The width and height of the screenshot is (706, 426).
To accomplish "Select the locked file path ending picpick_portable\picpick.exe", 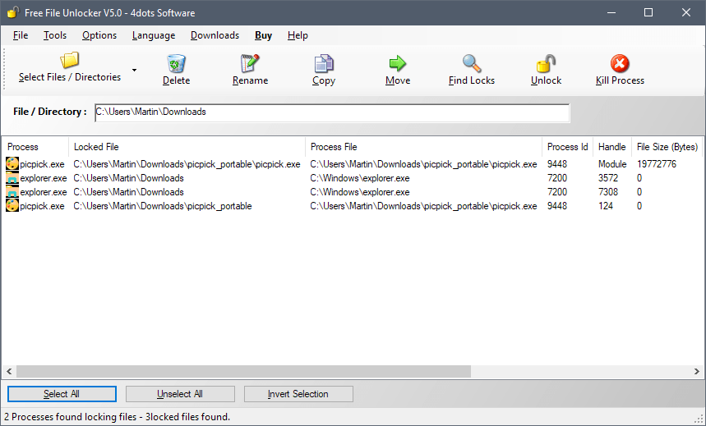I will tap(187, 164).
